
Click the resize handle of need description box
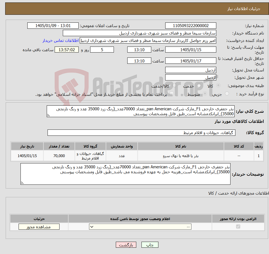coord(48,115)
